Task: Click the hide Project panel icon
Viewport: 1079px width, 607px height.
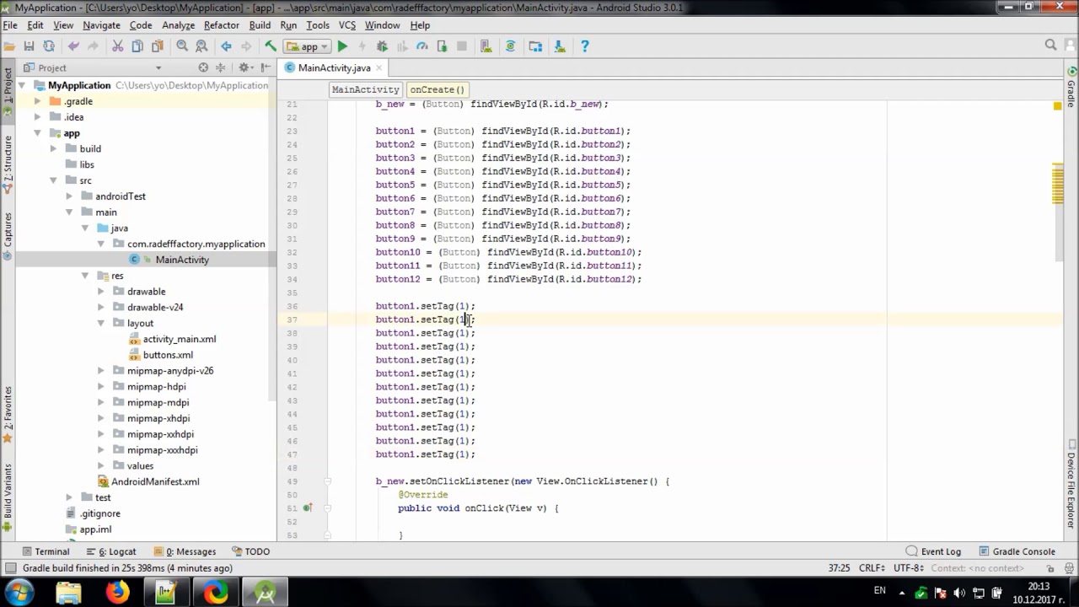Action: [266, 67]
